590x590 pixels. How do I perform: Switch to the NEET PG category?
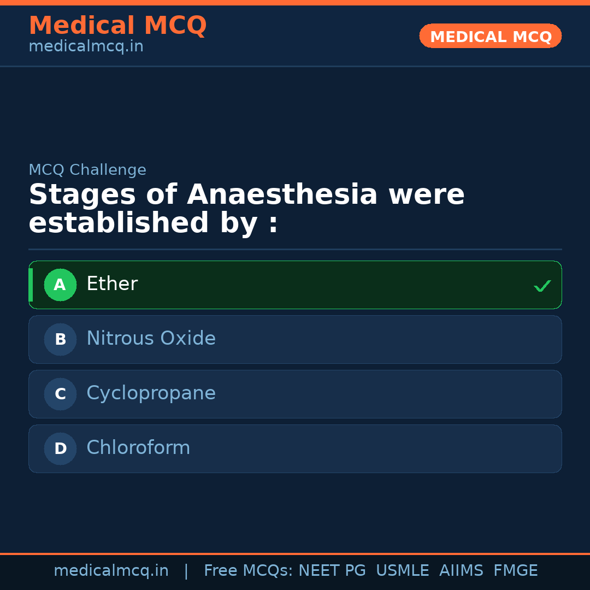(332, 570)
